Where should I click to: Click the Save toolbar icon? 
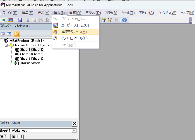(x=20, y=20)
